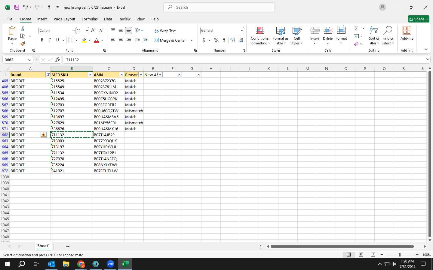The image size is (433, 270).
Task: Apply Comma Style
Action: coord(224,40)
